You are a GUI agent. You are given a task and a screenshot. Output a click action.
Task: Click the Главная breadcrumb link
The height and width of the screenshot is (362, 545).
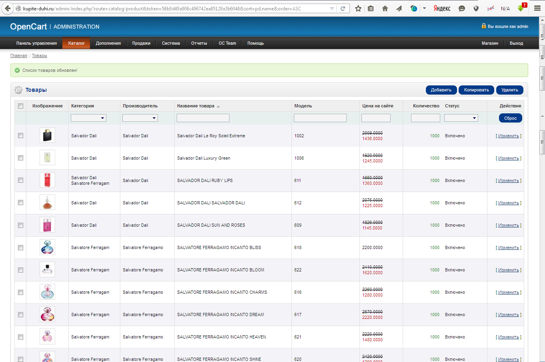pyautogui.click(x=19, y=55)
